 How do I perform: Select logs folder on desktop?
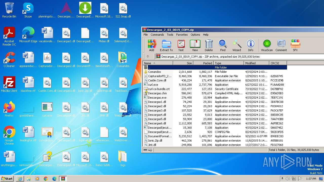coord(123,159)
